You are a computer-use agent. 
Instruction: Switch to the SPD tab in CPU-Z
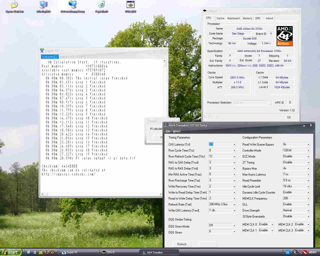click(x=258, y=18)
